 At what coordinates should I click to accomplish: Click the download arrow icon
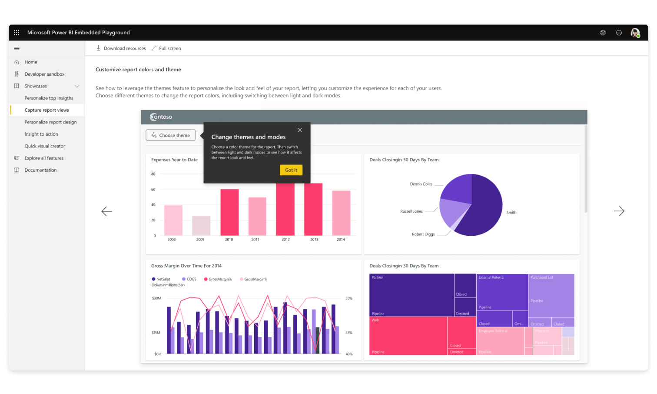pyautogui.click(x=98, y=48)
